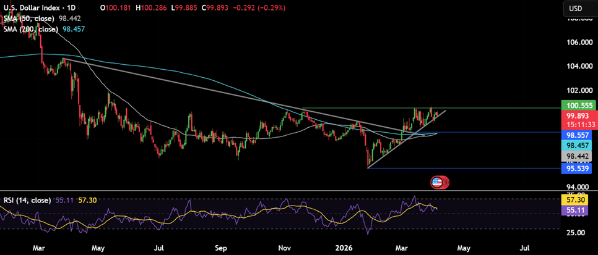Click the yellow 57.30 RSI value label
The height and width of the screenshot is (255, 598).
point(578,201)
